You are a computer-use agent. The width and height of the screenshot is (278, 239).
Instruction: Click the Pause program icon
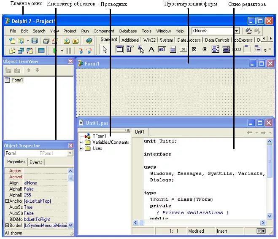pos(69,51)
